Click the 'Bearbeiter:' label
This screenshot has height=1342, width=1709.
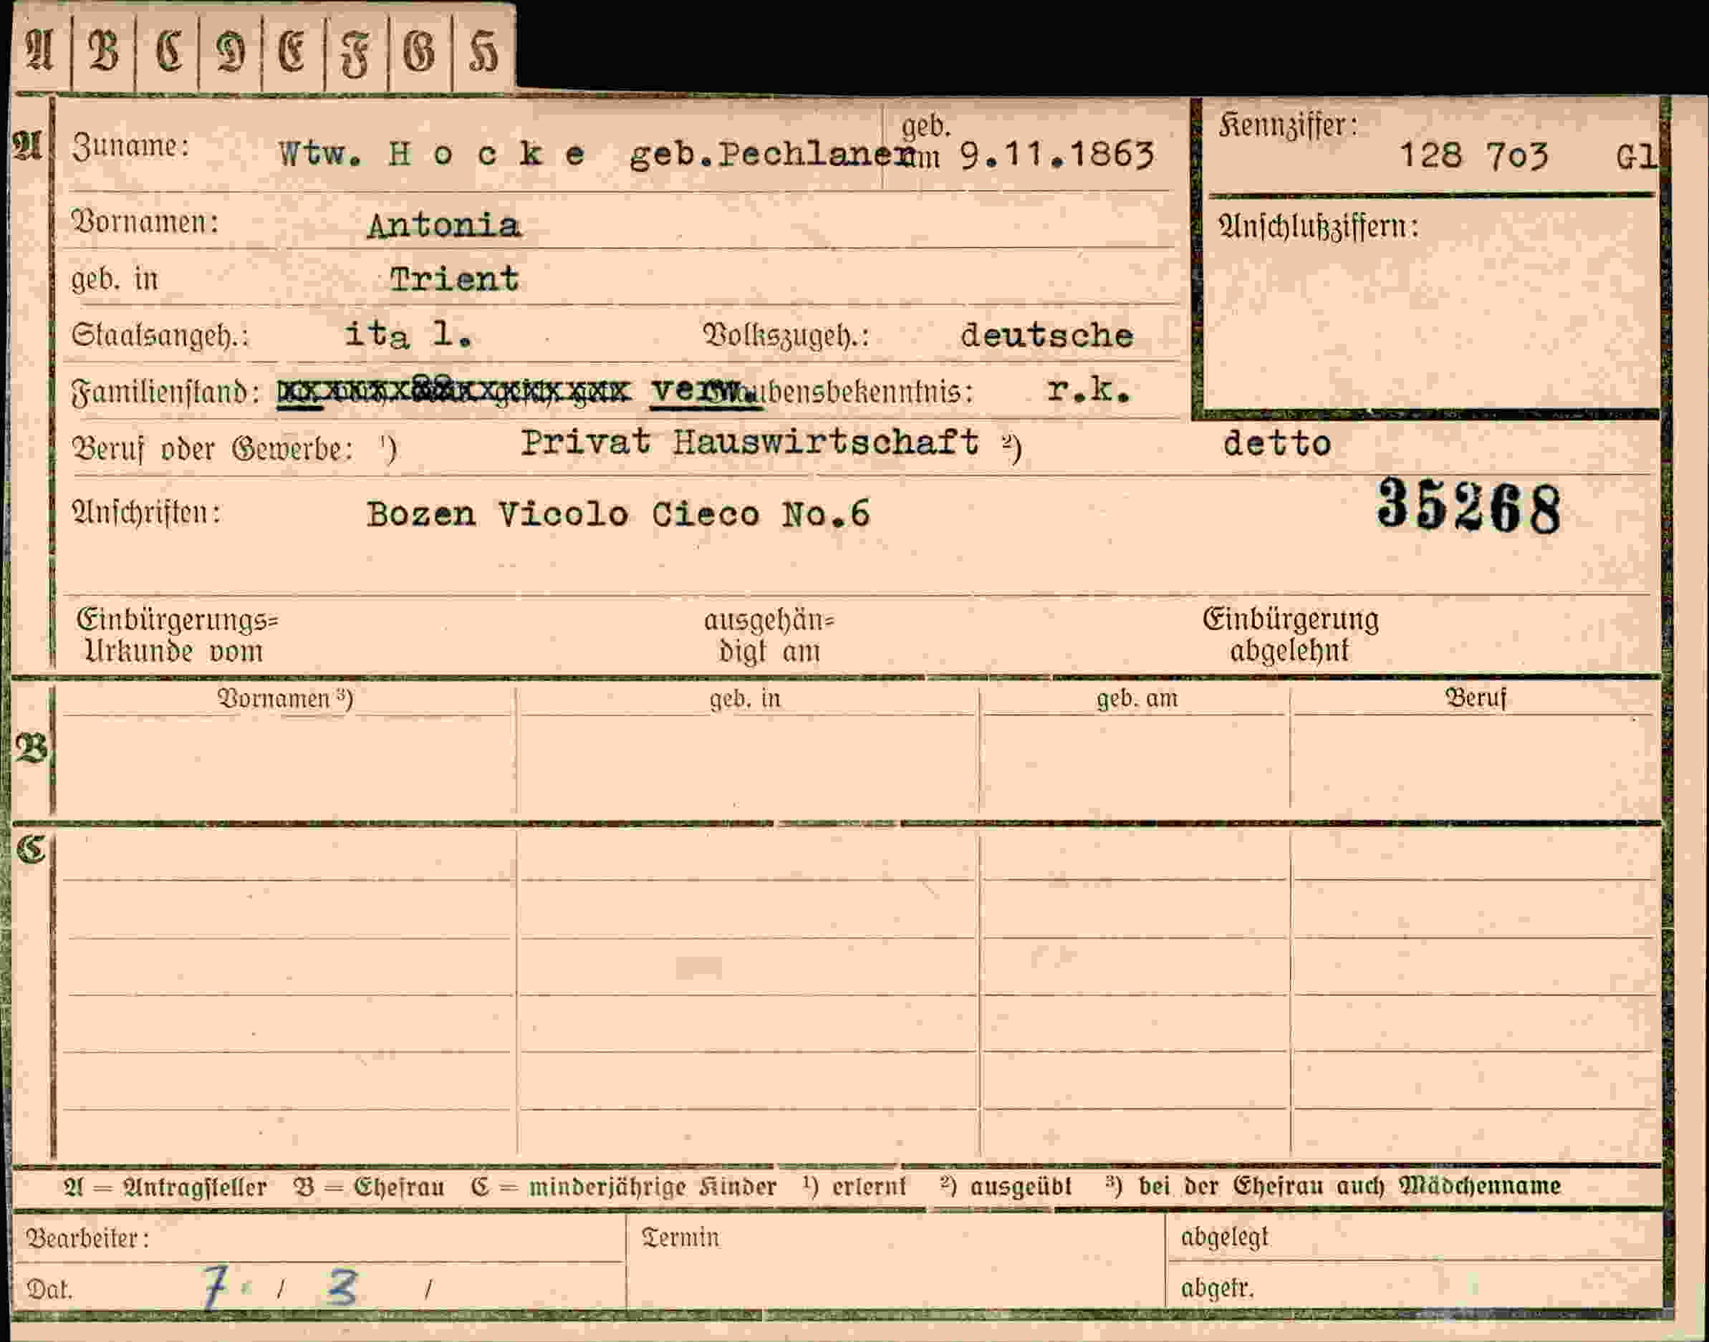88,1239
